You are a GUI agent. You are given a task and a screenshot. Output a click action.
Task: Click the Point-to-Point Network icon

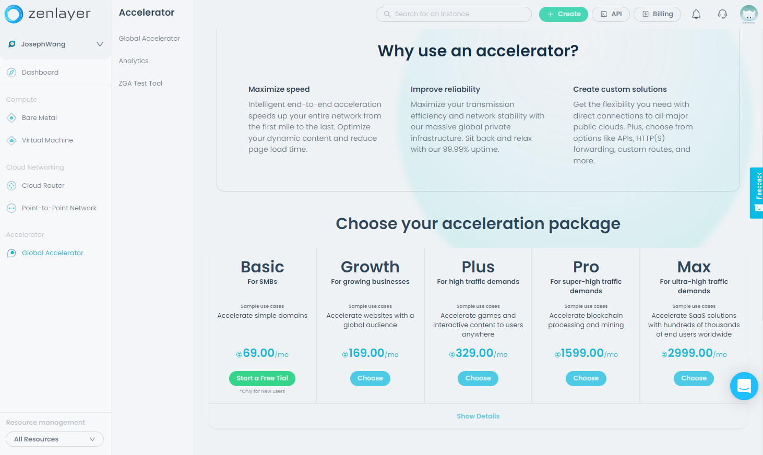11,208
